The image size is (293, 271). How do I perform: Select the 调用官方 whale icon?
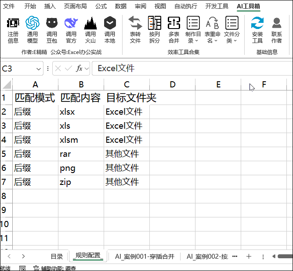click(x=71, y=29)
